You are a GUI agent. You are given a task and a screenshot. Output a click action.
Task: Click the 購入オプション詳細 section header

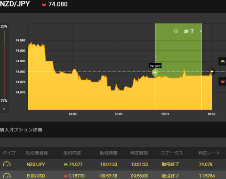21,130
